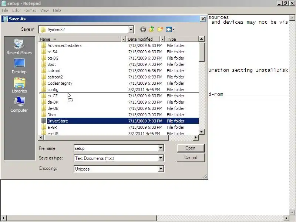Go back using the round Back arrow icon
The width and height of the screenshot is (296, 222).
click(x=143, y=30)
